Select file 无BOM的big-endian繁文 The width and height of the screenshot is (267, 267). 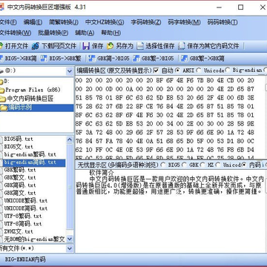click(34, 240)
